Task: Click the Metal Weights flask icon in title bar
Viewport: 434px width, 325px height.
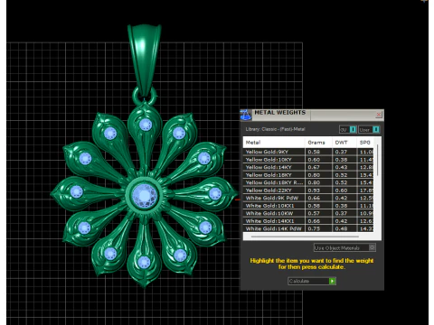Action: click(x=245, y=116)
